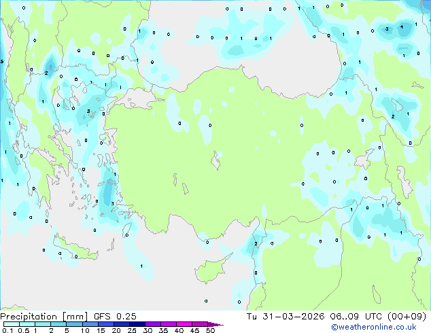The image size is (431, 333).
Task: Pick the 15–20 mm legend swatch
Action: [x=106, y=324]
